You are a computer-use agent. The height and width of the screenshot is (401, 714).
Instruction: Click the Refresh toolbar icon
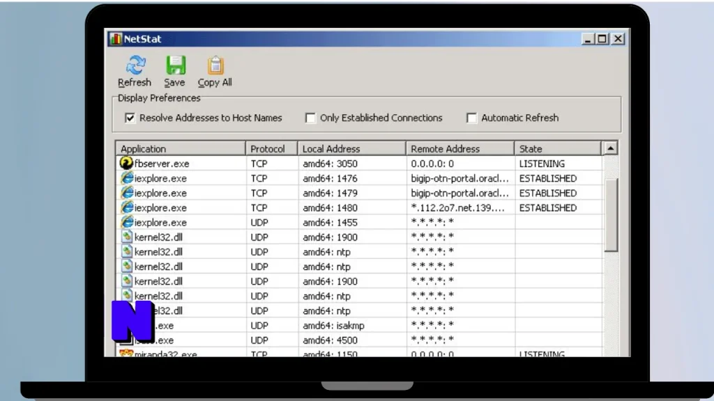tap(135, 65)
